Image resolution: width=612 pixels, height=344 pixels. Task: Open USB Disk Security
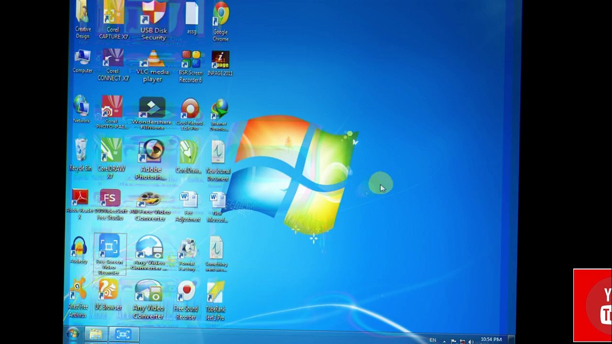(x=153, y=21)
